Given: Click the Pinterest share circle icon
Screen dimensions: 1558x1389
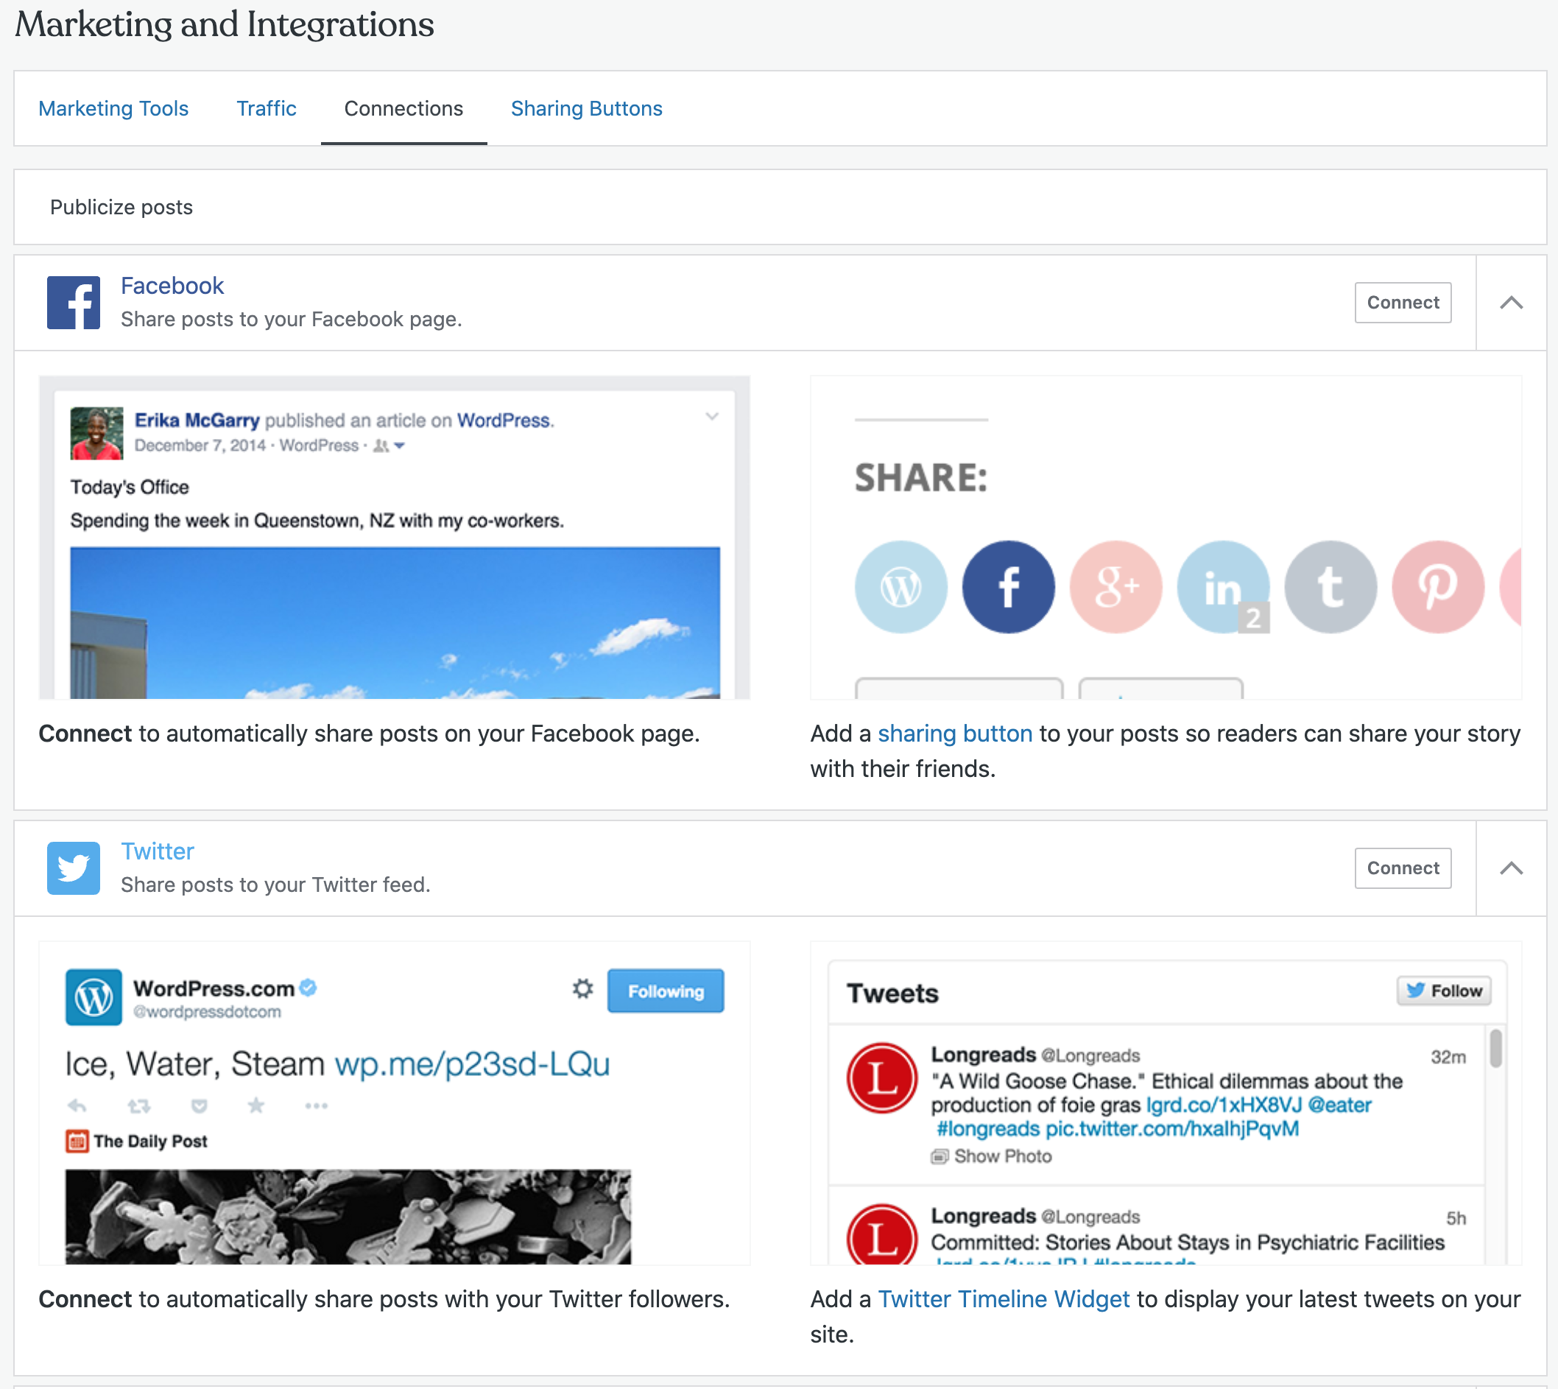Looking at the screenshot, I should tap(1439, 587).
